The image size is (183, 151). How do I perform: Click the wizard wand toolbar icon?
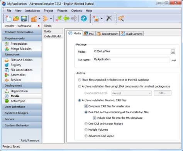[121, 18]
